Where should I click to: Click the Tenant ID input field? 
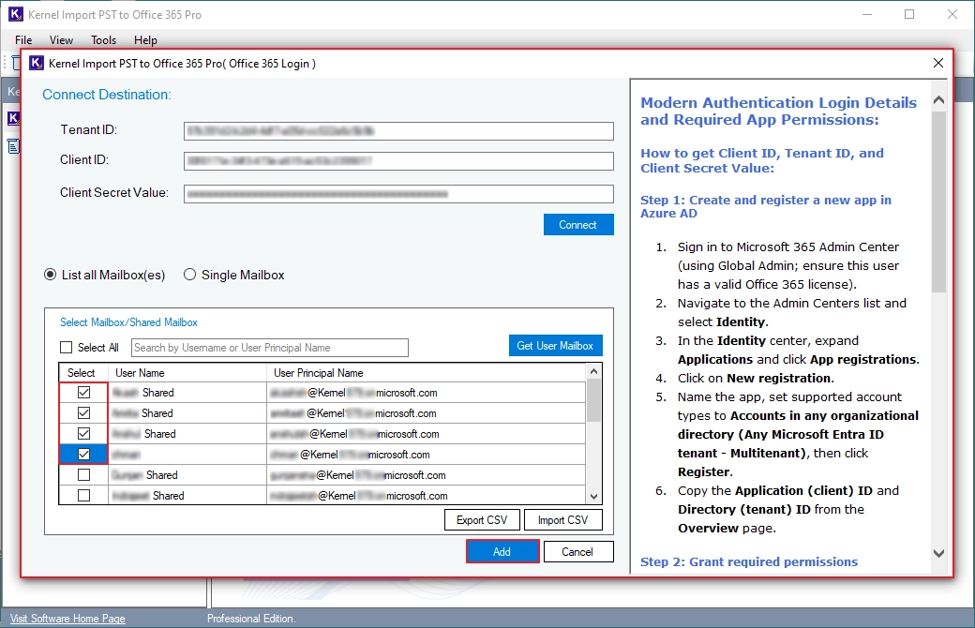398,130
